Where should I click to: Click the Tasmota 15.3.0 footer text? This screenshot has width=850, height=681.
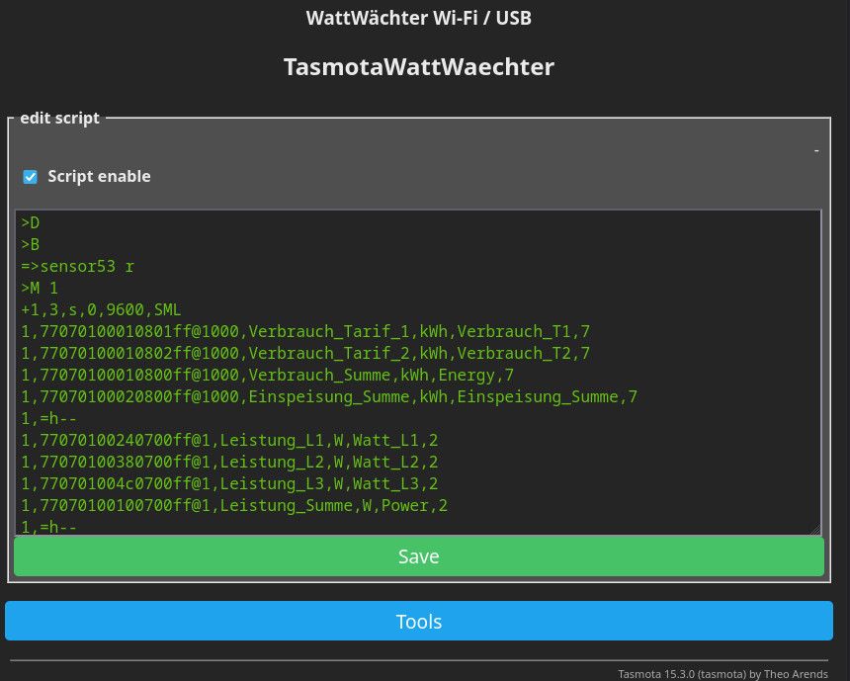[722, 674]
